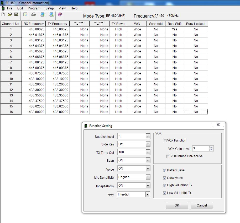Click Scan Add No cell in channel 3
The width and height of the screenshot is (240, 223).
point(156,40)
